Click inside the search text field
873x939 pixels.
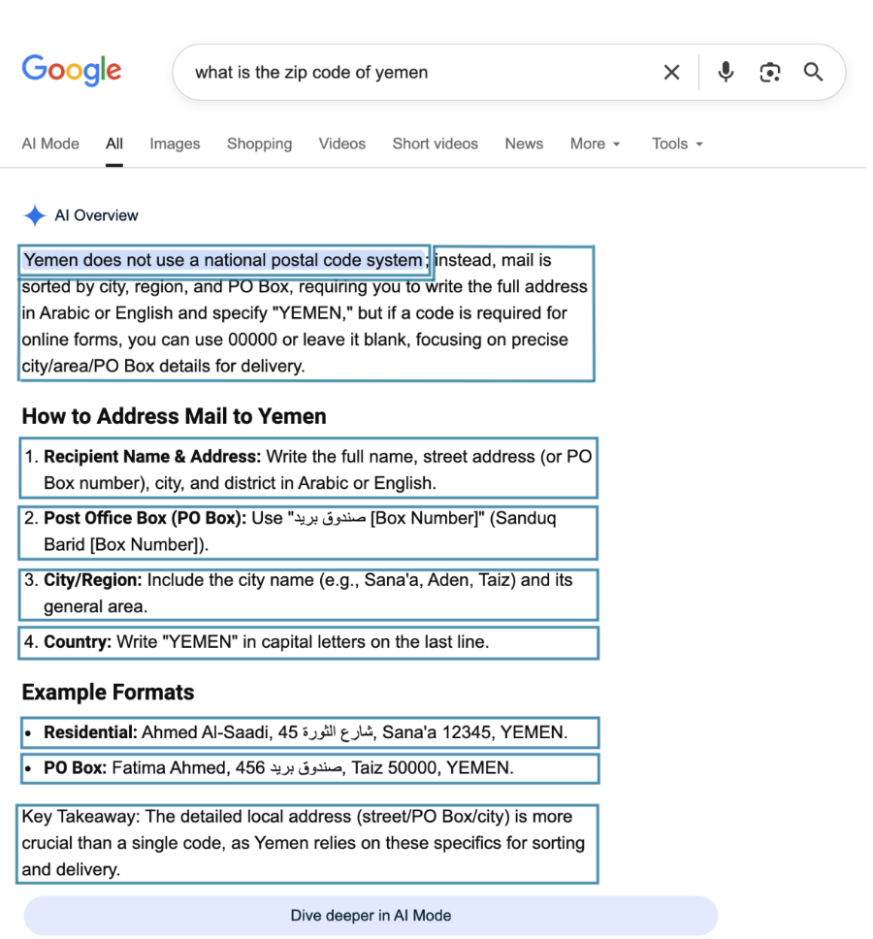[417, 73]
